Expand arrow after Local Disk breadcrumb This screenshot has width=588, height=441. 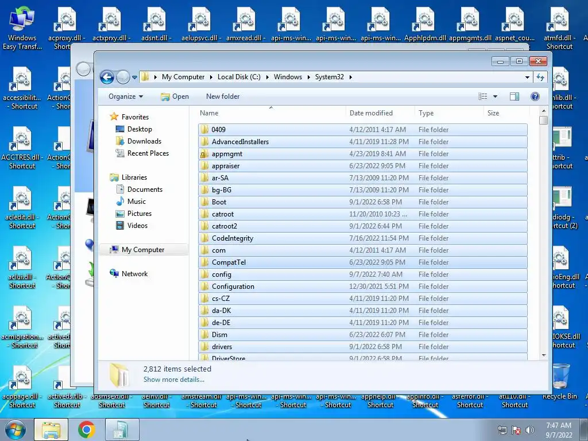268,77
